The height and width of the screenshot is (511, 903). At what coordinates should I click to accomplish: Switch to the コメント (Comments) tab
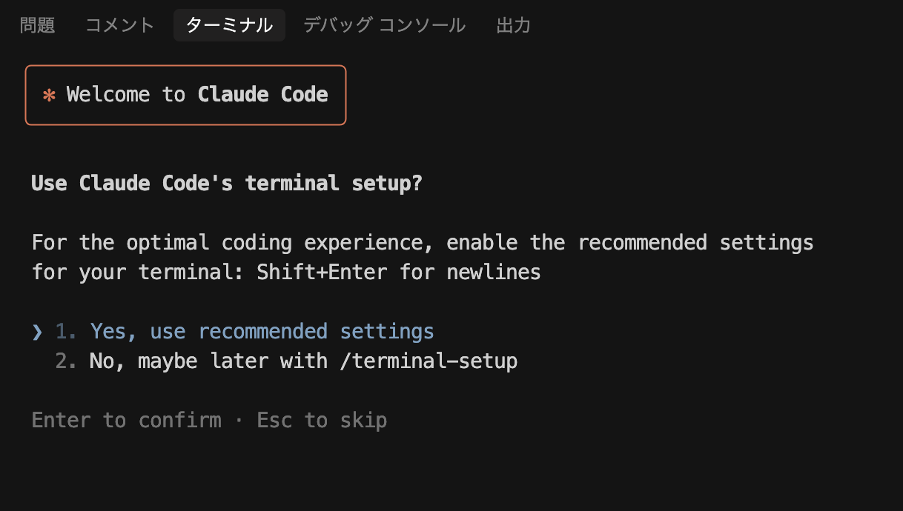119,24
